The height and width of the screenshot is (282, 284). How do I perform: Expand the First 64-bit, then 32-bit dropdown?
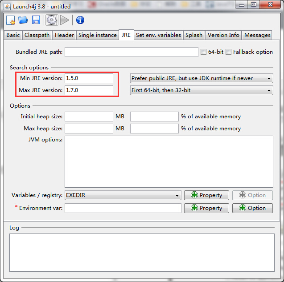click(x=202, y=90)
